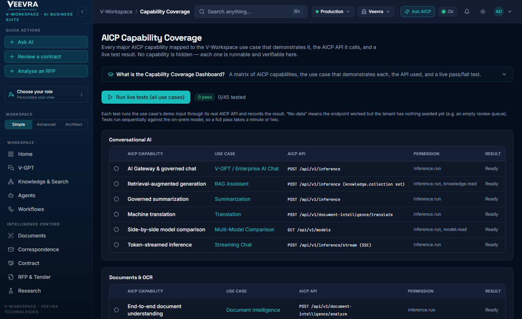The height and width of the screenshot is (319, 522).
Task: Click the Research icon in sidebar
Action: 11,291
